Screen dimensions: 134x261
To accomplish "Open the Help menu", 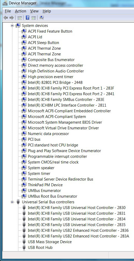I will click(47, 11).
